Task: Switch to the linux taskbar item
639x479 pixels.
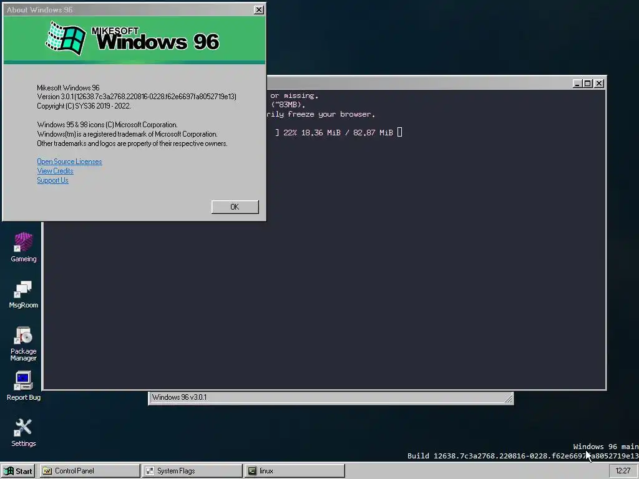Action: pos(295,471)
